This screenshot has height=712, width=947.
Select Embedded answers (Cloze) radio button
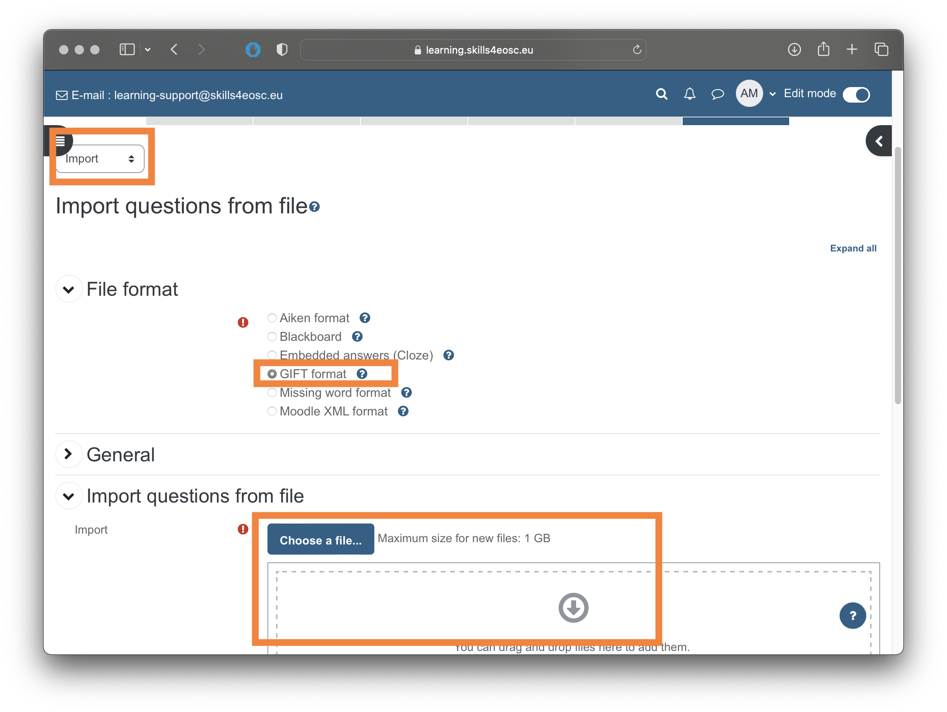coord(272,355)
